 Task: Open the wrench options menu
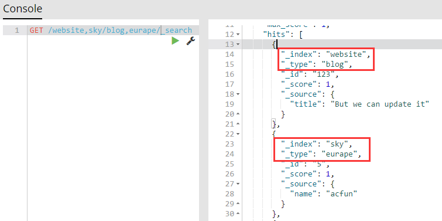191,41
